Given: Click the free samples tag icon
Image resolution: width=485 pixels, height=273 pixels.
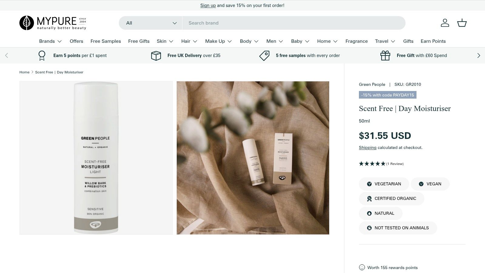Looking at the screenshot, I should click(x=264, y=56).
